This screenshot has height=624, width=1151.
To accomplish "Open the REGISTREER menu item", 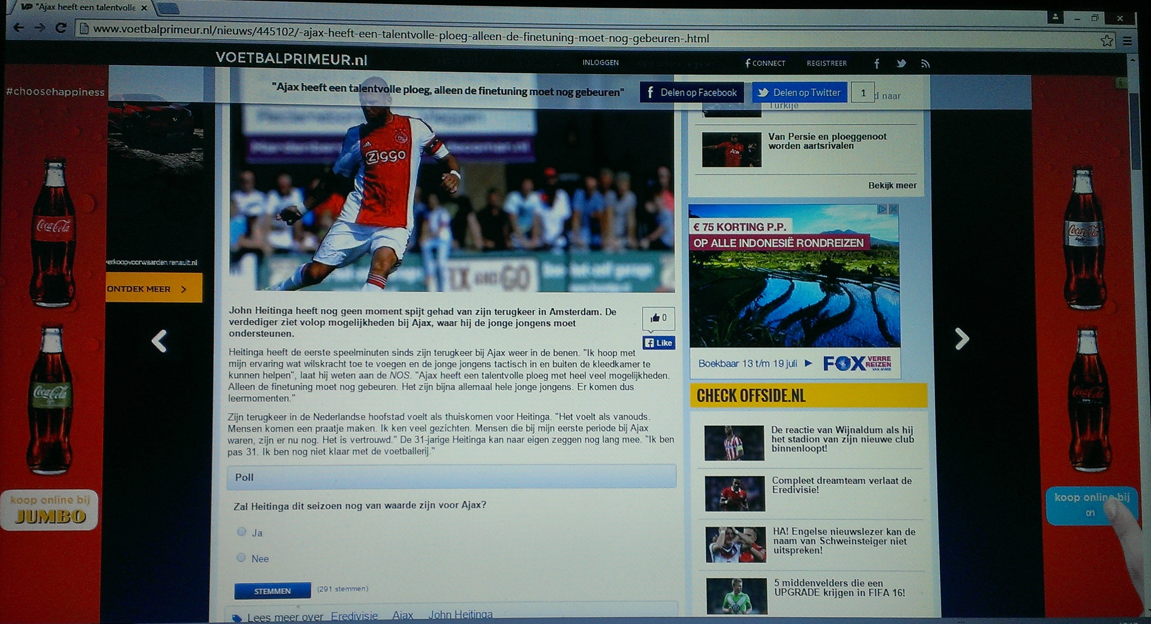I will coord(826,64).
